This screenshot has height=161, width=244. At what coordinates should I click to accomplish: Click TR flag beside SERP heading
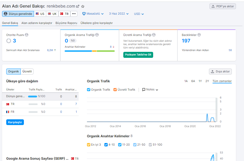(72, 158)
